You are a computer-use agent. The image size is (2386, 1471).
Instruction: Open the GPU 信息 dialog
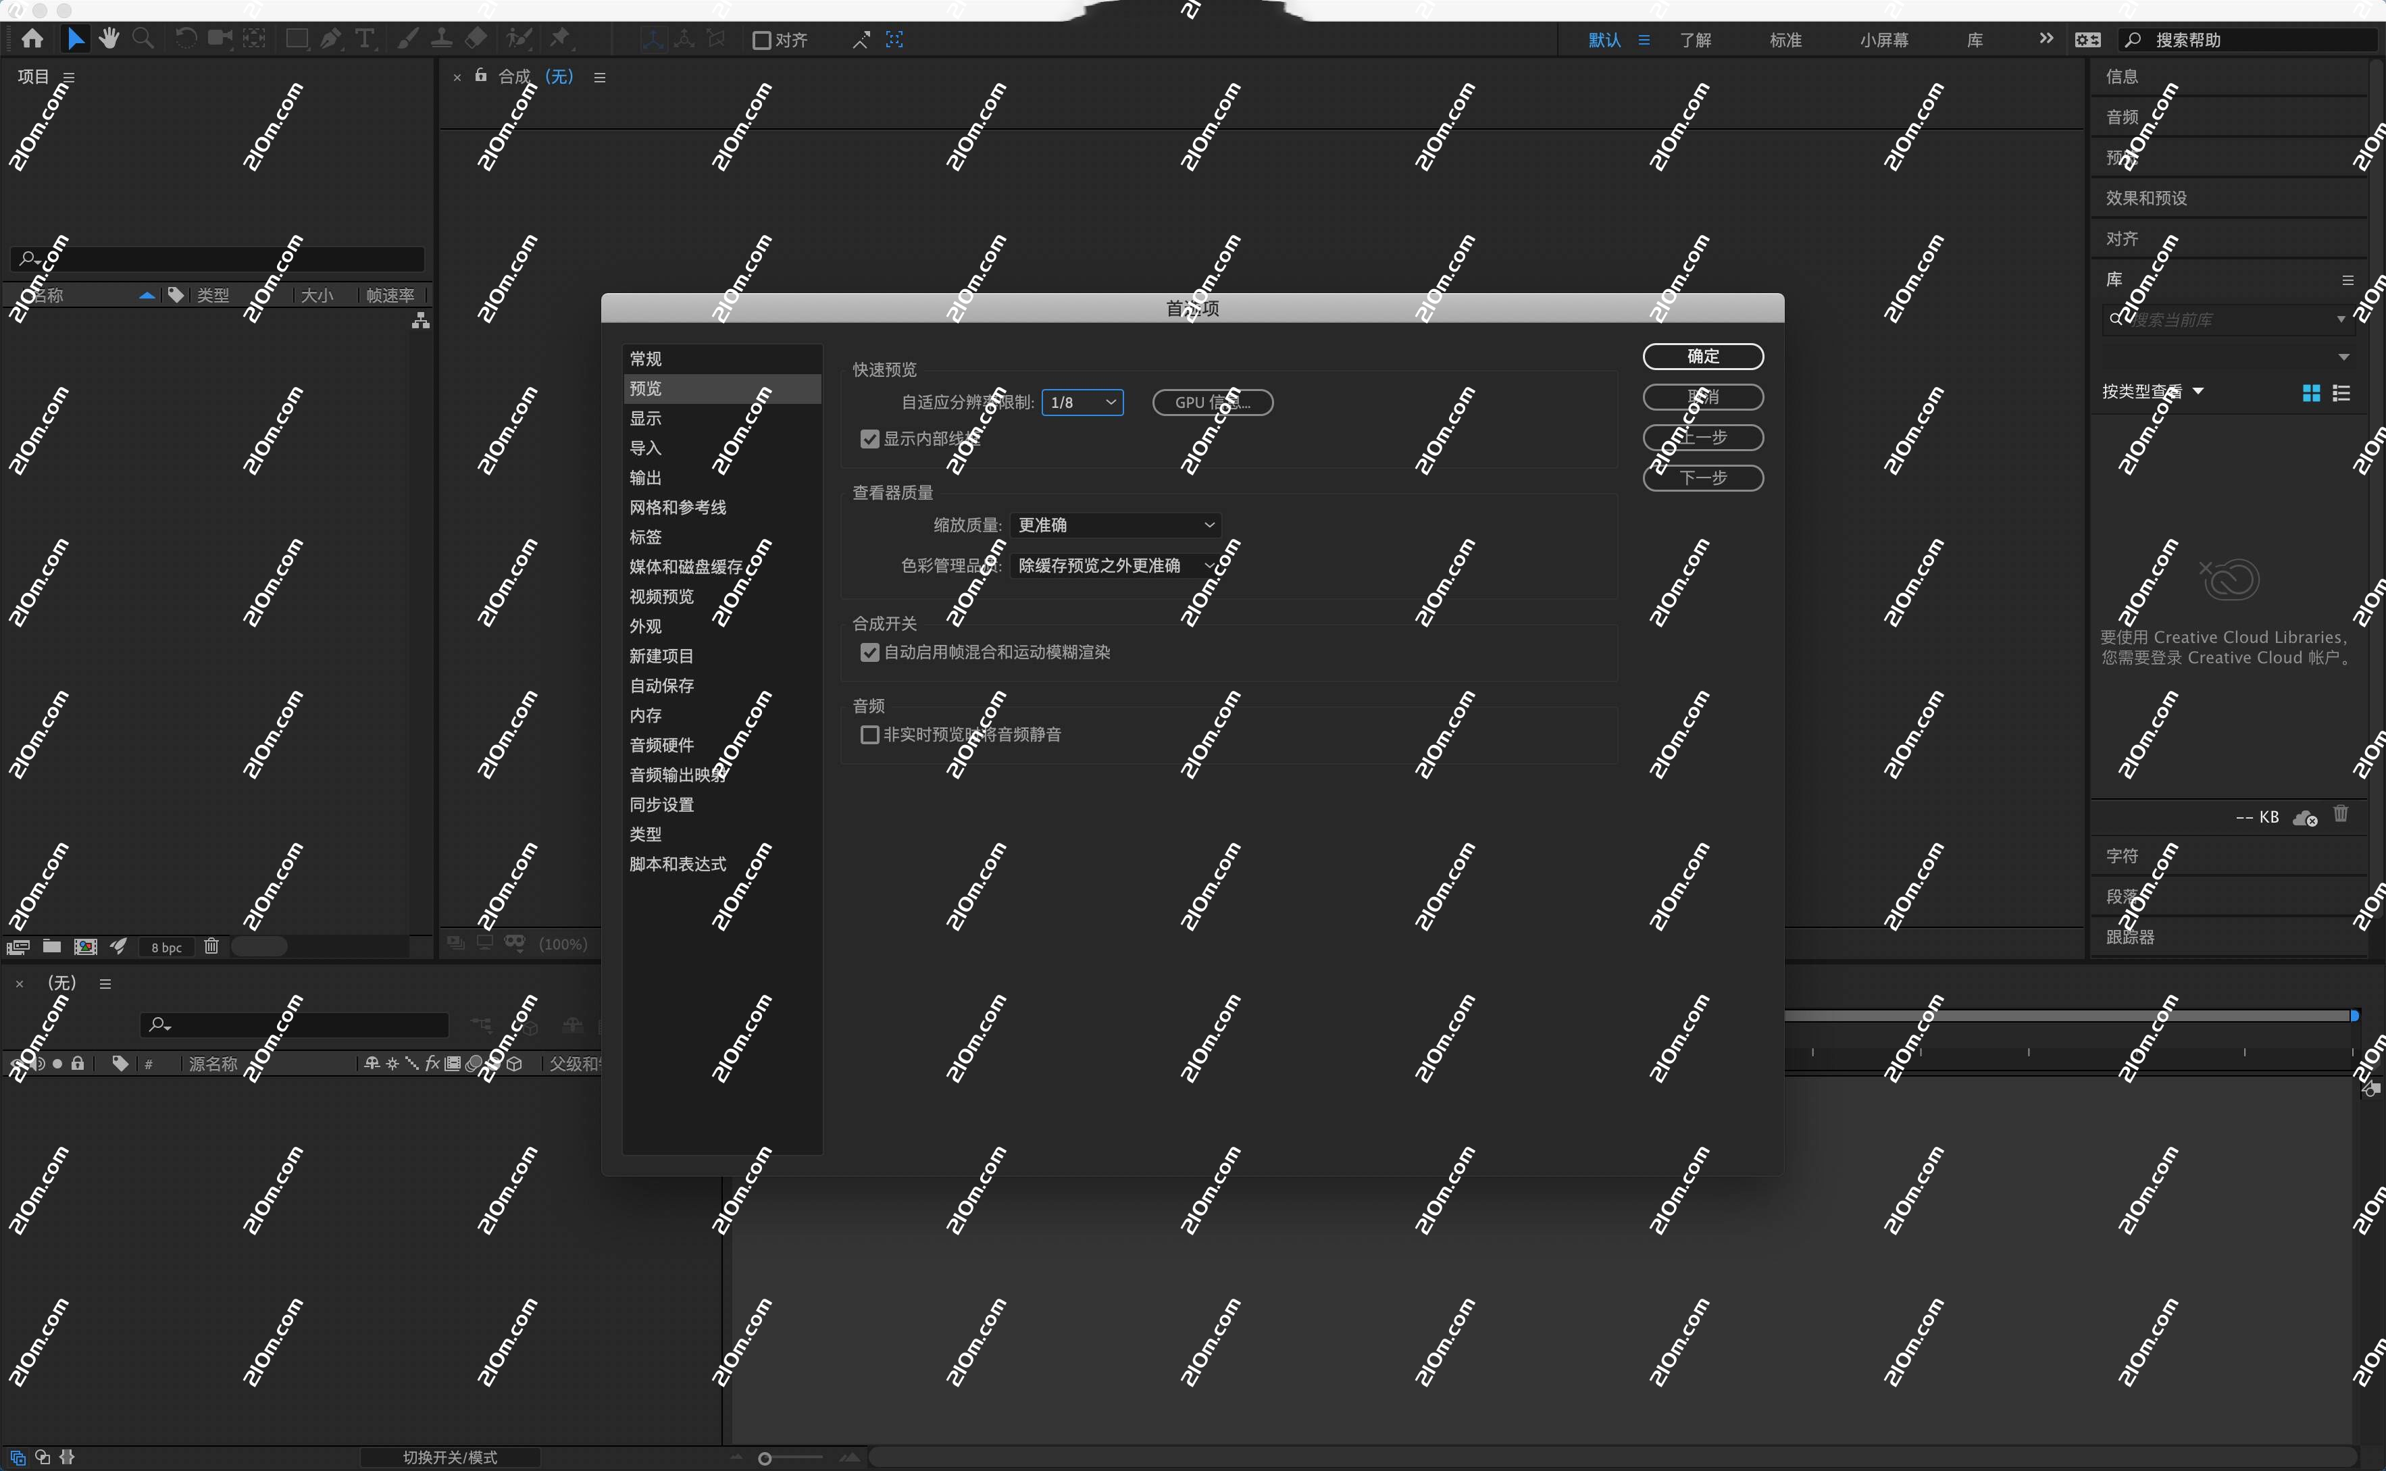(x=1213, y=403)
